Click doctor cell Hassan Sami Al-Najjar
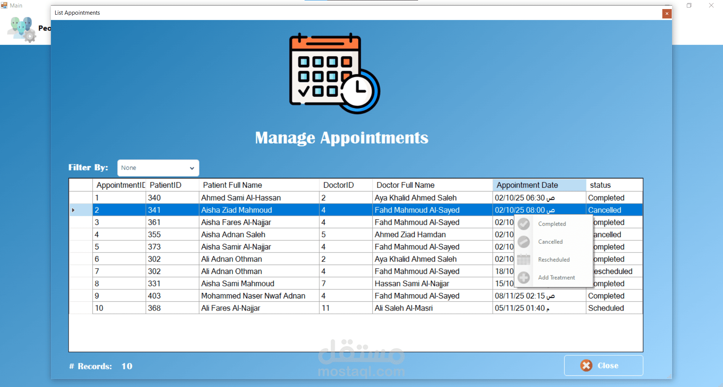Screen dimensions: 723x387 432,283
